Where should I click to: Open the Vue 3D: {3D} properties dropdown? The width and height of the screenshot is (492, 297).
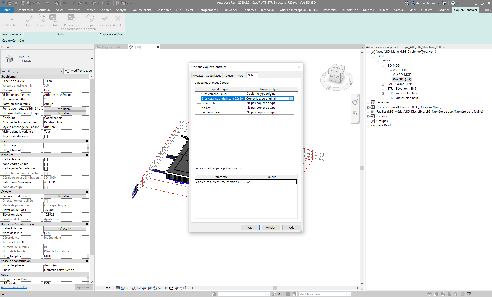pyautogui.click(x=61, y=71)
